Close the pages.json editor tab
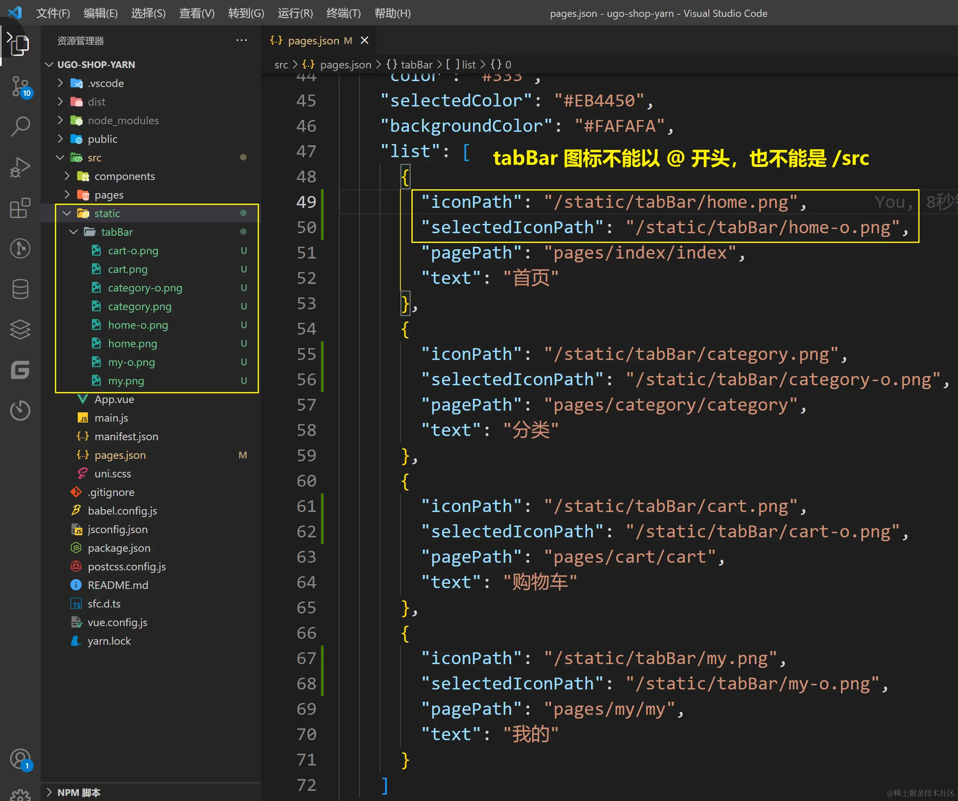 365,41
